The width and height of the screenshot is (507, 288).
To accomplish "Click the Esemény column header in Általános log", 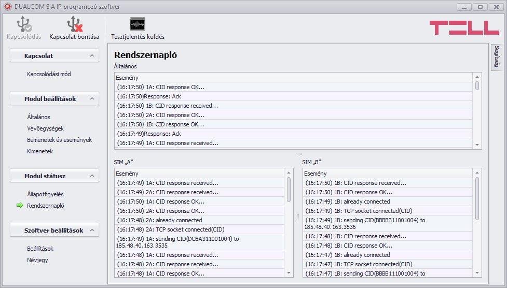I will (293, 78).
